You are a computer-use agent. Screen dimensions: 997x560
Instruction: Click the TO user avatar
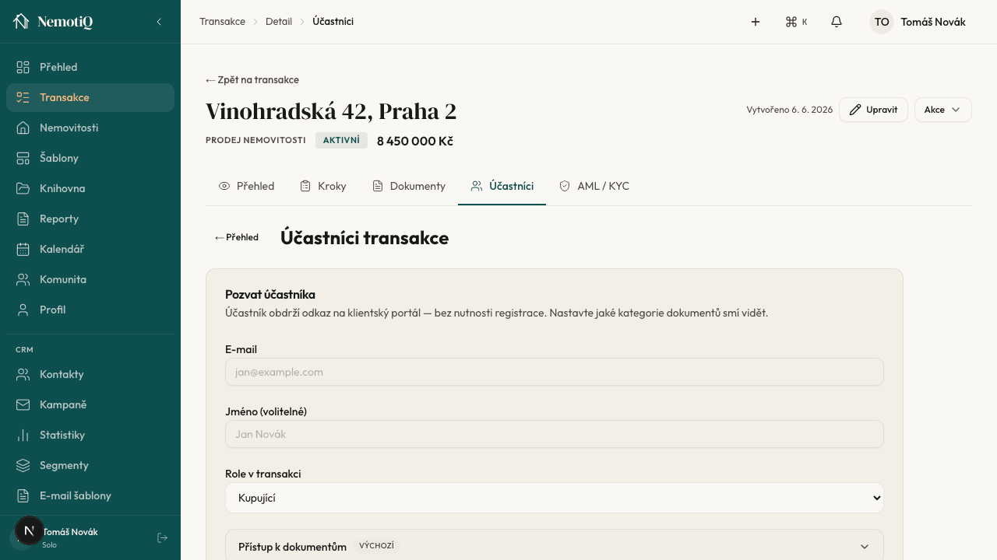(882, 22)
